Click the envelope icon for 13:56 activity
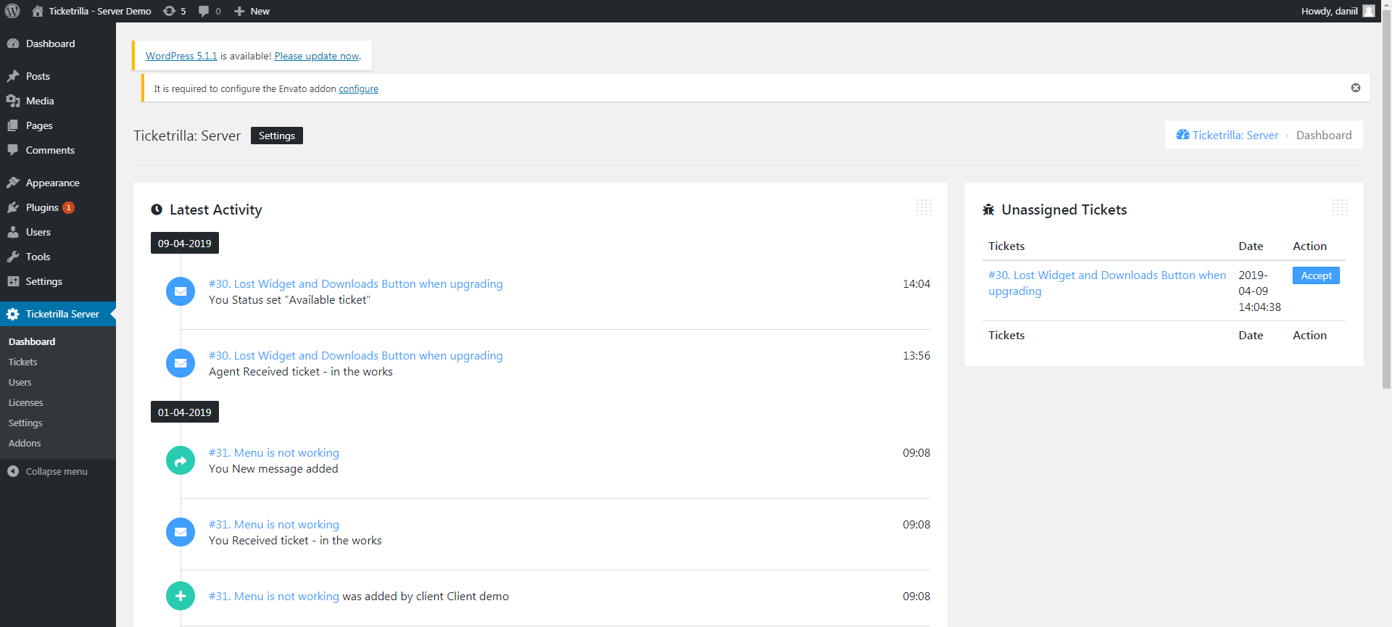The image size is (1392, 627). pyautogui.click(x=181, y=363)
